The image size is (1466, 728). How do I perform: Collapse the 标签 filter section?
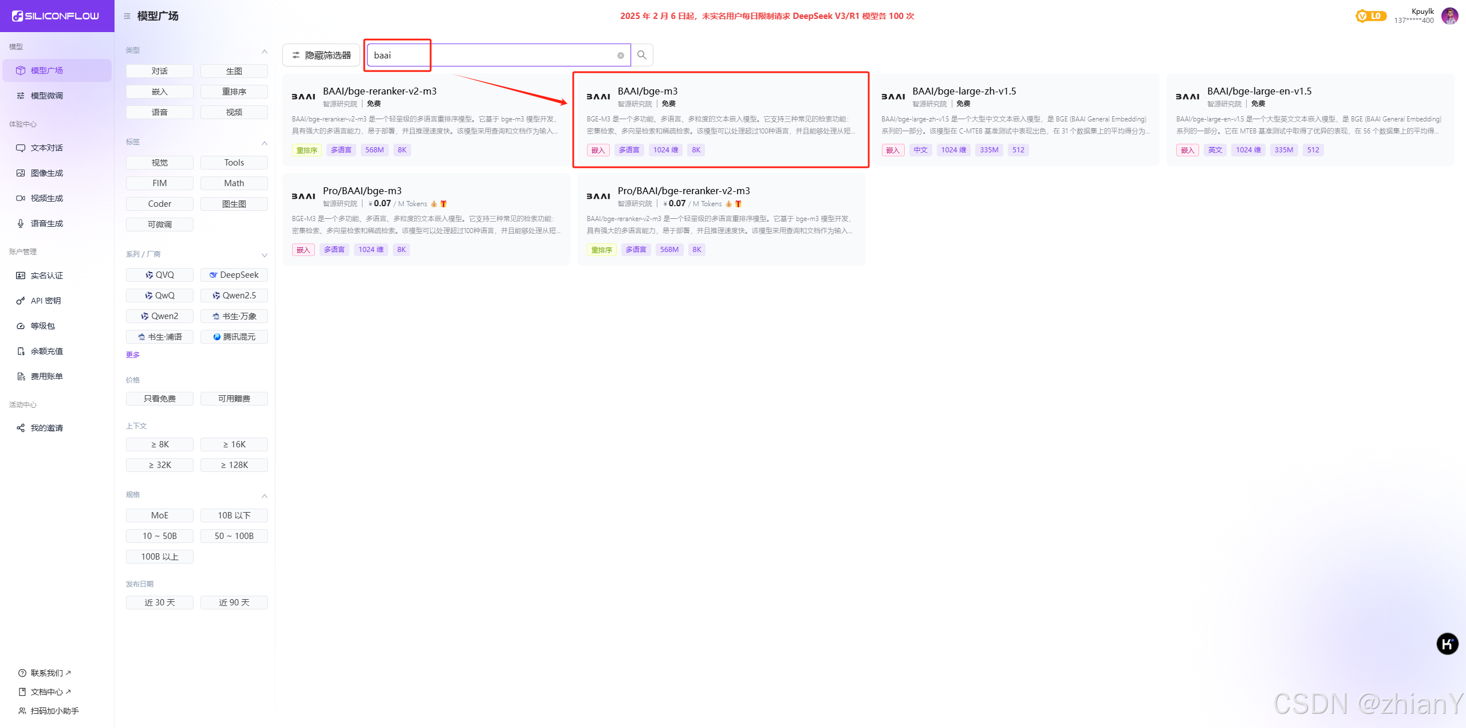pos(265,143)
